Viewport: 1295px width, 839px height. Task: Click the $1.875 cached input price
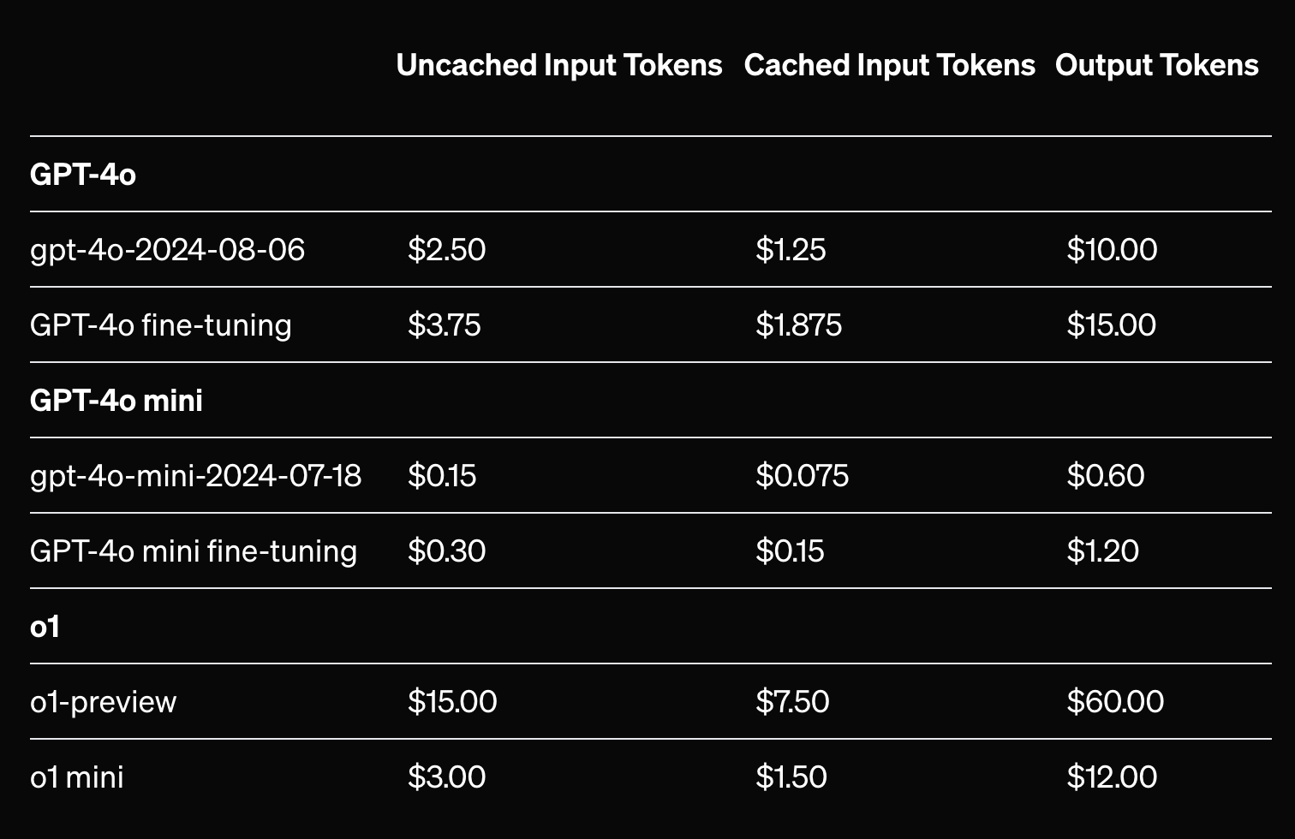point(798,325)
